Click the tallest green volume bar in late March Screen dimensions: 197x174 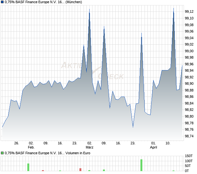(141, 165)
